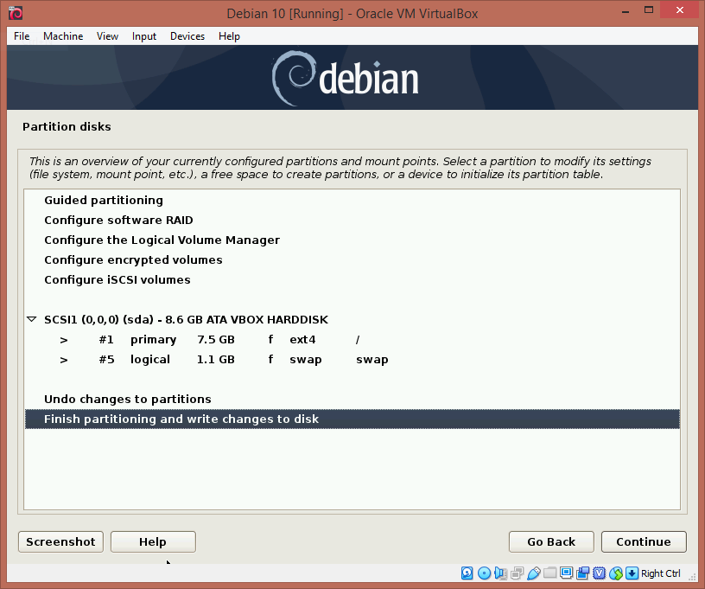The height and width of the screenshot is (589, 705).
Task: Expand the #1 primary partition arrow
Action: (x=64, y=340)
